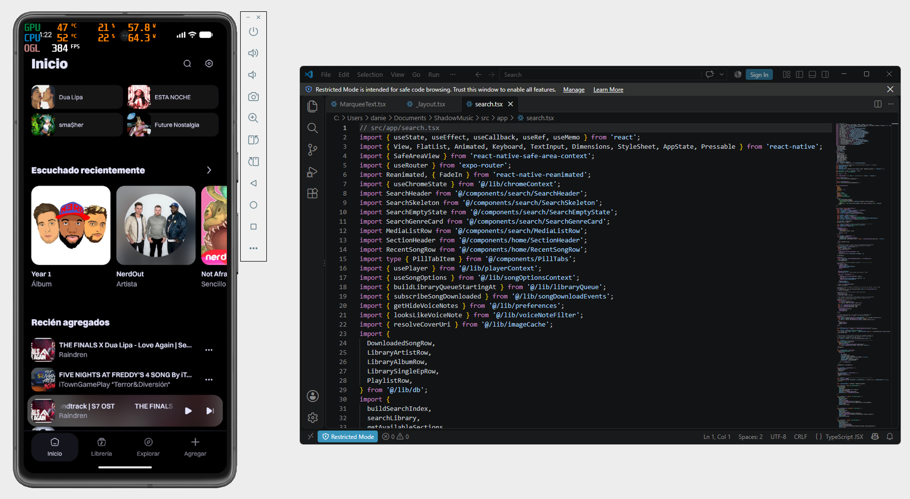
Task: Open the overflow menu in VS Code menu bar
Action: click(x=452, y=74)
